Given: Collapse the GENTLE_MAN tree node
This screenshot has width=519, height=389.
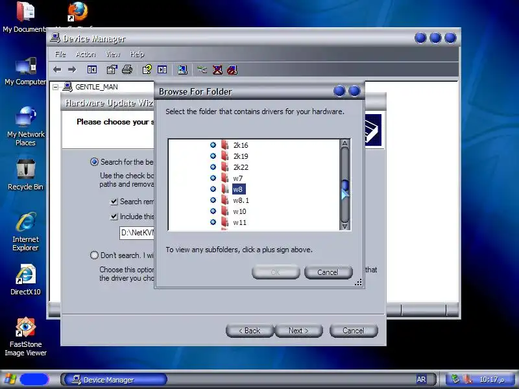Looking at the screenshot, I should coord(56,87).
